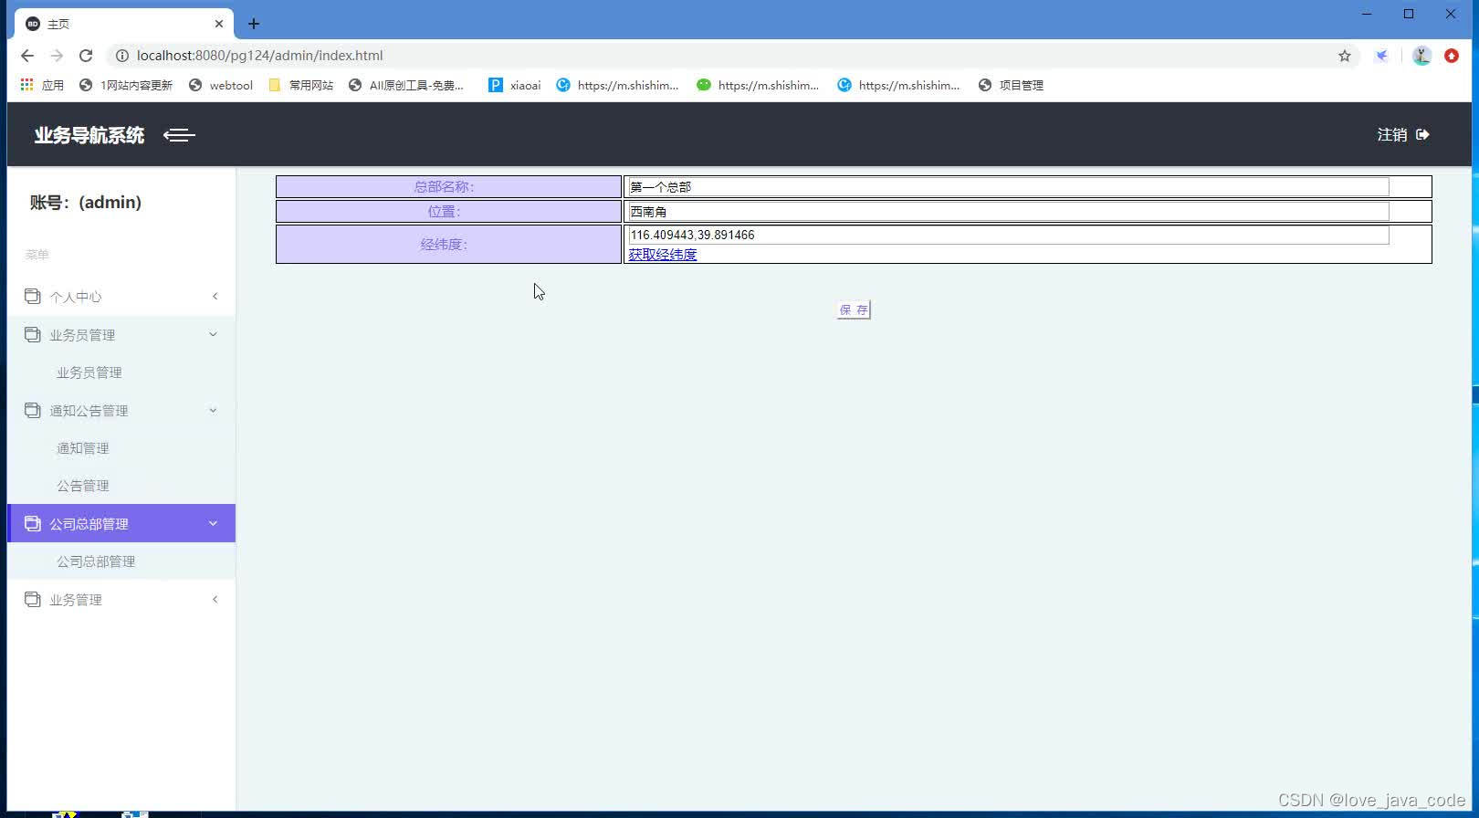
Task: Click the 通知公告管理 menu icon
Action: pos(33,410)
